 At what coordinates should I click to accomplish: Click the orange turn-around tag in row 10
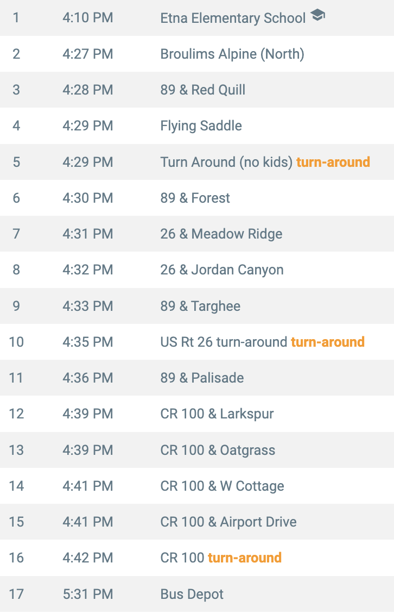(x=328, y=342)
